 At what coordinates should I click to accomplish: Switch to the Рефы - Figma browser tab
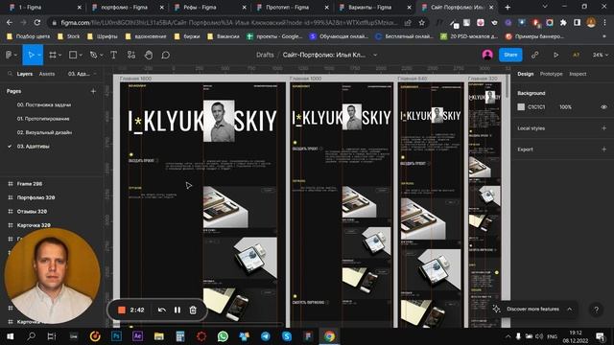click(x=209, y=7)
